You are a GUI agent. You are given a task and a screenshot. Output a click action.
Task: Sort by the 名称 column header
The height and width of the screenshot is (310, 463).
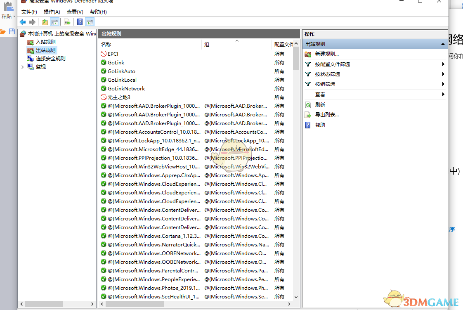pyautogui.click(x=150, y=44)
